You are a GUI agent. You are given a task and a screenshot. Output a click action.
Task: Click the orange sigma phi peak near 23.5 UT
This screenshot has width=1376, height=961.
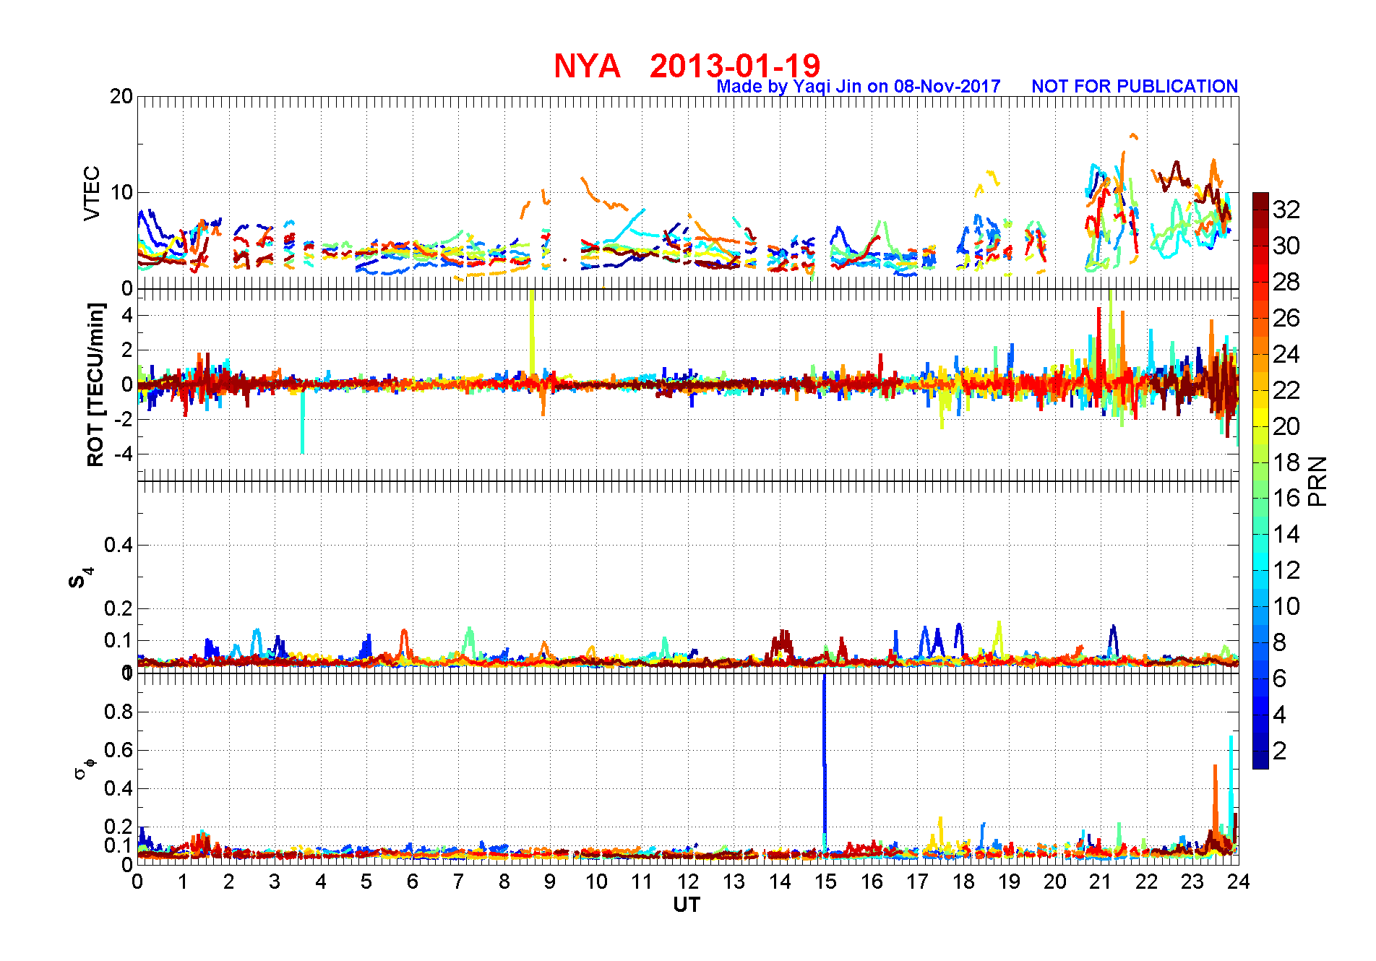coord(1216,802)
